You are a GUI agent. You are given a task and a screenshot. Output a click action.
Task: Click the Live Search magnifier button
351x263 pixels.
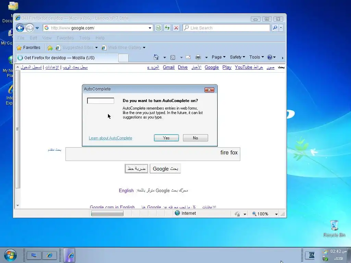[275, 28]
